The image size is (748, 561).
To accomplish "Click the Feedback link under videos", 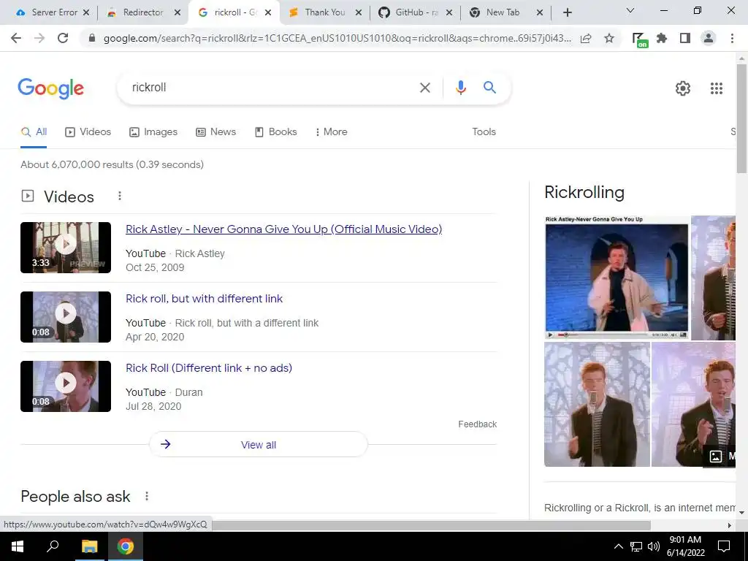I will pyautogui.click(x=478, y=424).
